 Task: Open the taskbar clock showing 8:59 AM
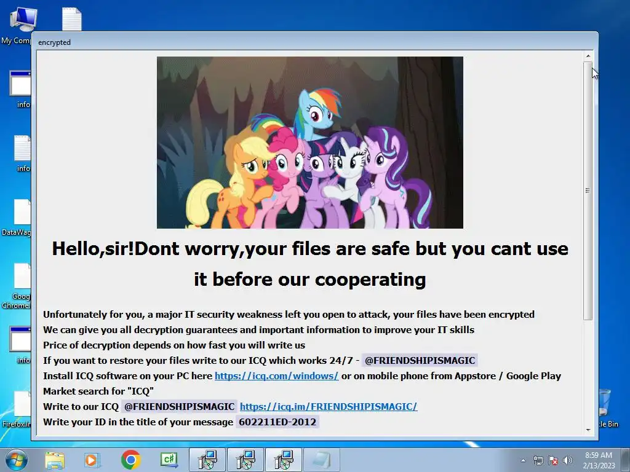tap(599, 460)
